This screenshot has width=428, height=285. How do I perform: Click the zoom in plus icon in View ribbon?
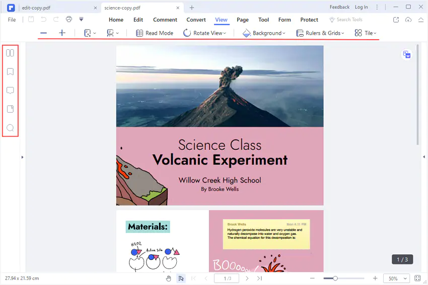click(x=62, y=33)
